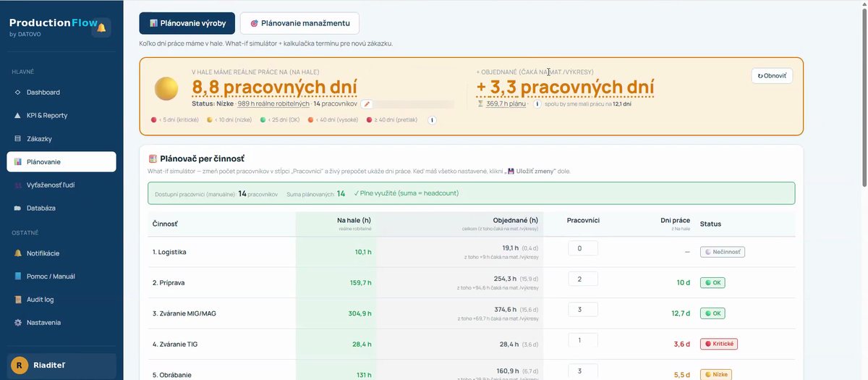The height and width of the screenshot is (380, 868).
Task: Open Audit log page
Action: pyautogui.click(x=61, y=300)
